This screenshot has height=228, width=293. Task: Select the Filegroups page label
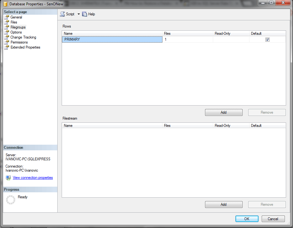(18, 27)
